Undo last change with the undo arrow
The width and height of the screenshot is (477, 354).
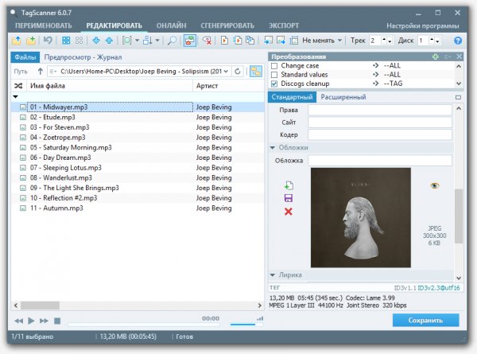point(48,41)
